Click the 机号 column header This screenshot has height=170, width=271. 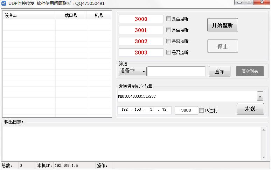(99, 16)
